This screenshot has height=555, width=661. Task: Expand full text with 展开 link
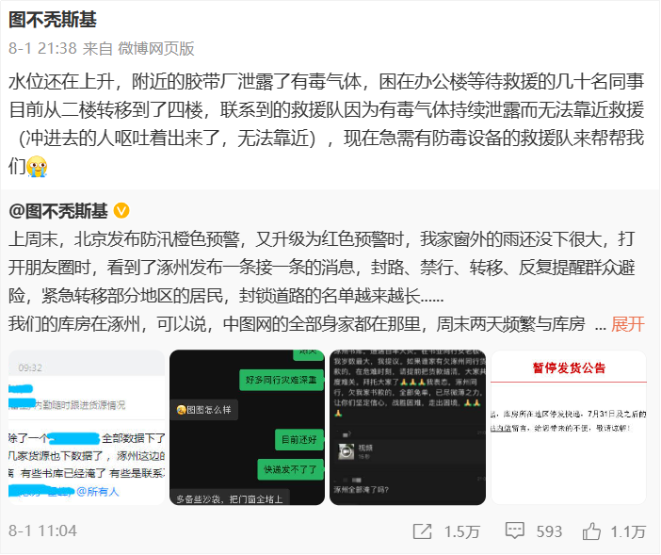628,324
